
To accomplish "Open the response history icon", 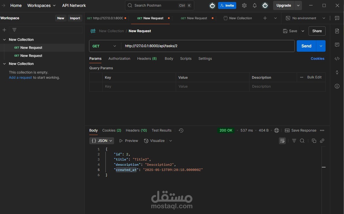I will [x=181, y=130].
